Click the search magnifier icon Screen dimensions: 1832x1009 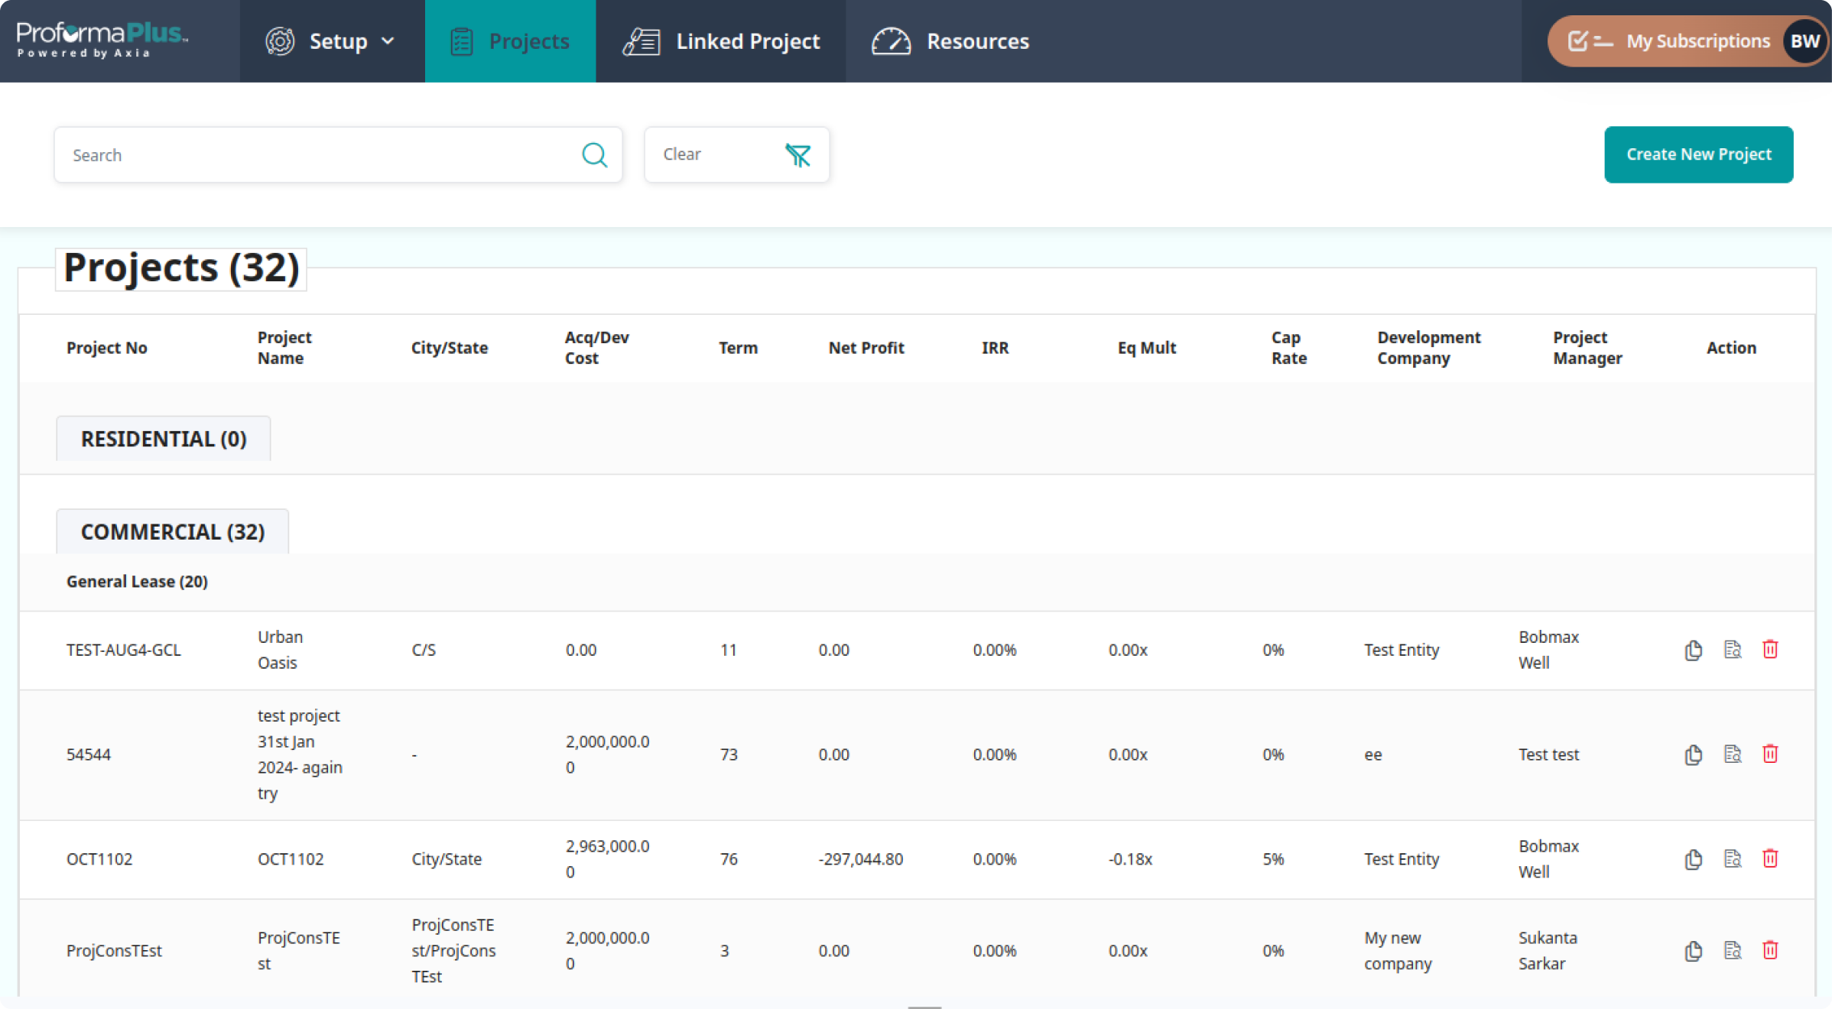(x=594, y=155)
